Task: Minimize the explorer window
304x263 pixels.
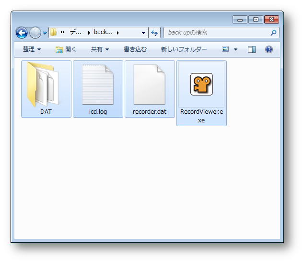Action: [x=240, y=20]
